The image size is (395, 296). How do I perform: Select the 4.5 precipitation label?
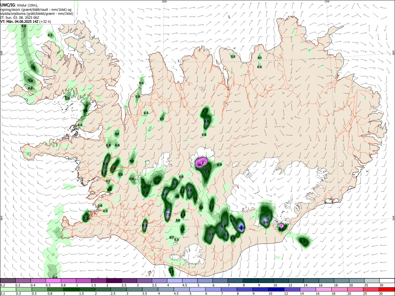pos(165,194)
